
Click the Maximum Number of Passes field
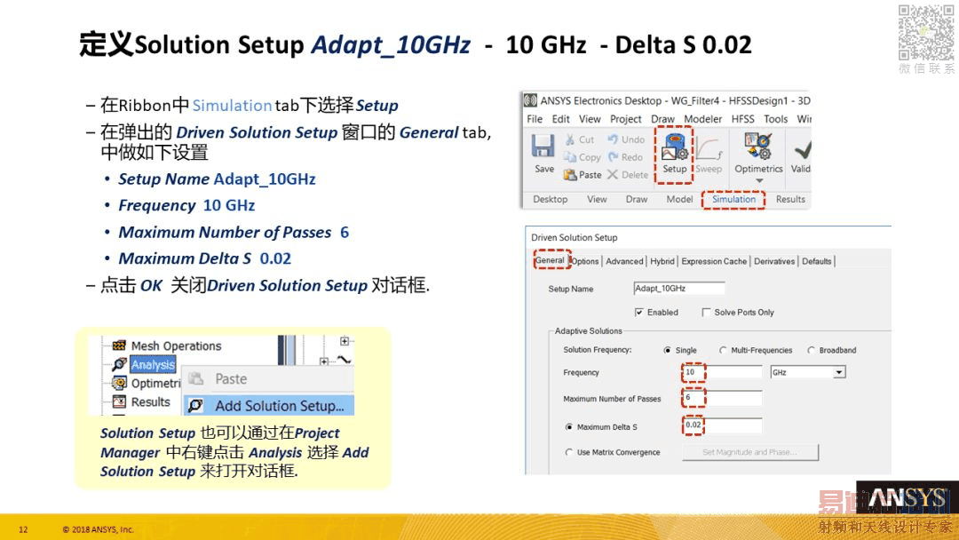722,398
